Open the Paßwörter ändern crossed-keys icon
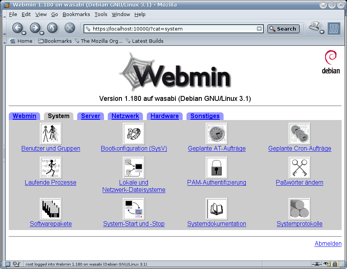This screenshot has height=269, width=347. 299,168
